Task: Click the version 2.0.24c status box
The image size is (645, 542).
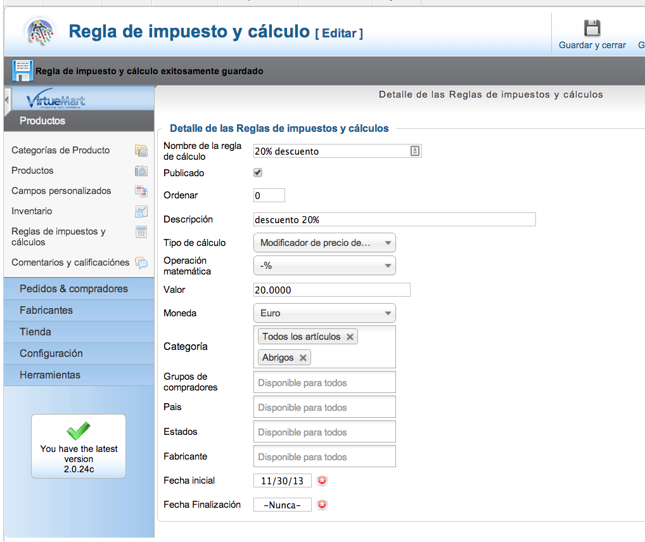Action: (79, 446)
